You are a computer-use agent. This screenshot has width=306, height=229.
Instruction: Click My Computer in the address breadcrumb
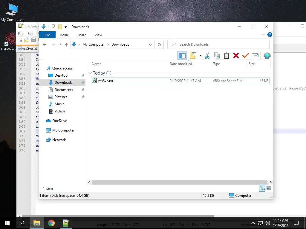94,44
